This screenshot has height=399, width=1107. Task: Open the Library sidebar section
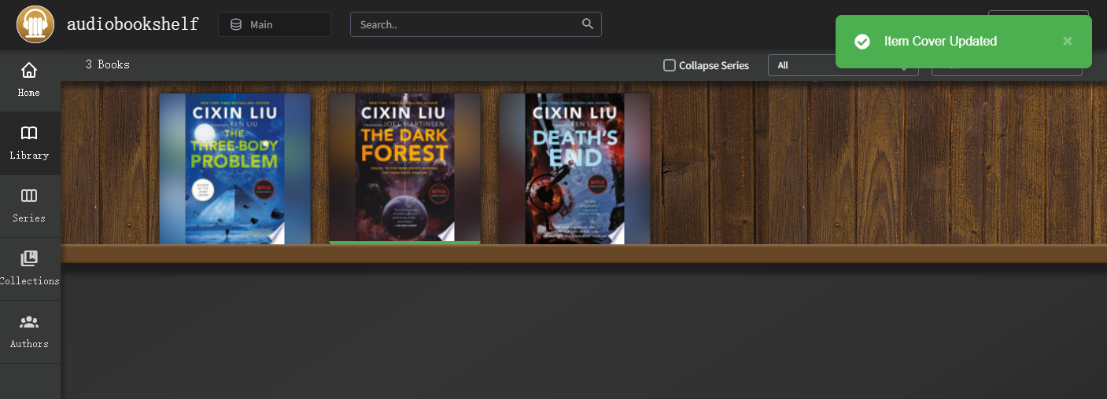29,143
